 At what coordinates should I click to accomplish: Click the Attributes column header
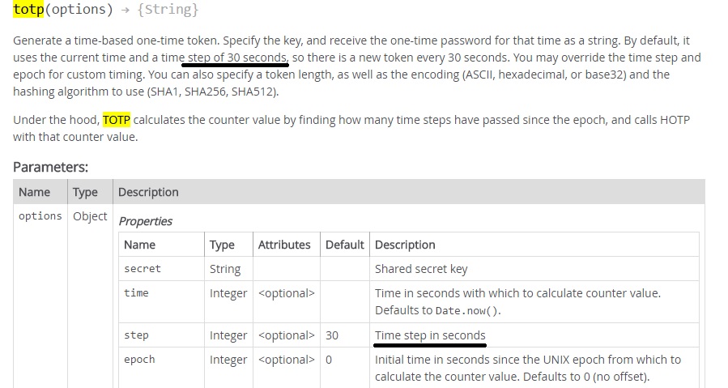(284, 245)
